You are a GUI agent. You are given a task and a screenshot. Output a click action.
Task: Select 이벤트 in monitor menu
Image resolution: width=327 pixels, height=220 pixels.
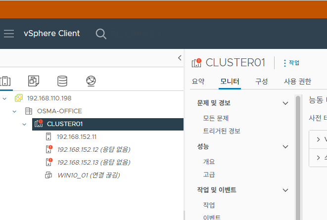pyautogui.click(x=212, y=218)
